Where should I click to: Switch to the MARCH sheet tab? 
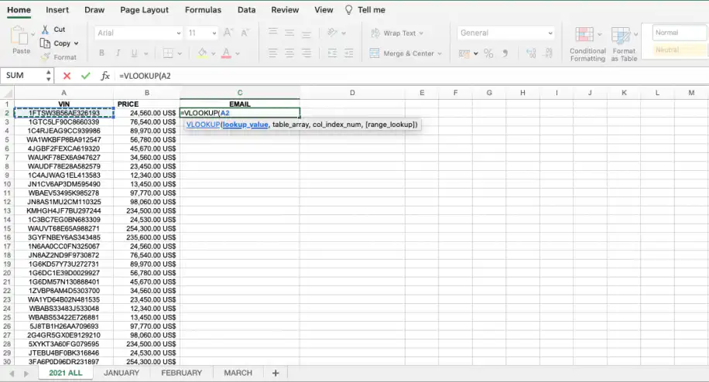point(238,373)
